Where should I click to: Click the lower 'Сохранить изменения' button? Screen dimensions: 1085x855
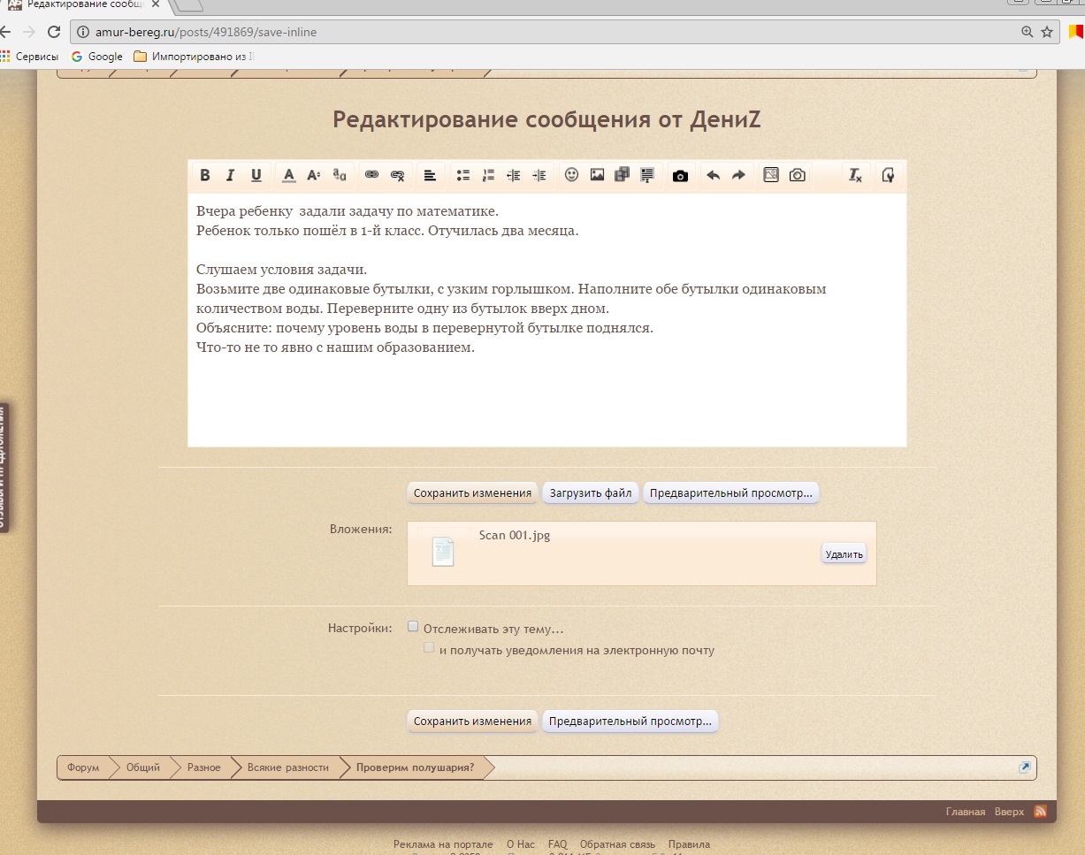click(472, 721)
